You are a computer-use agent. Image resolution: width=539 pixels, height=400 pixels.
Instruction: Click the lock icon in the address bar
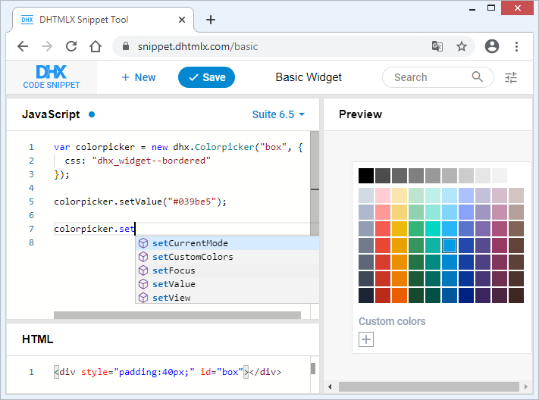[x=126, y=46]
